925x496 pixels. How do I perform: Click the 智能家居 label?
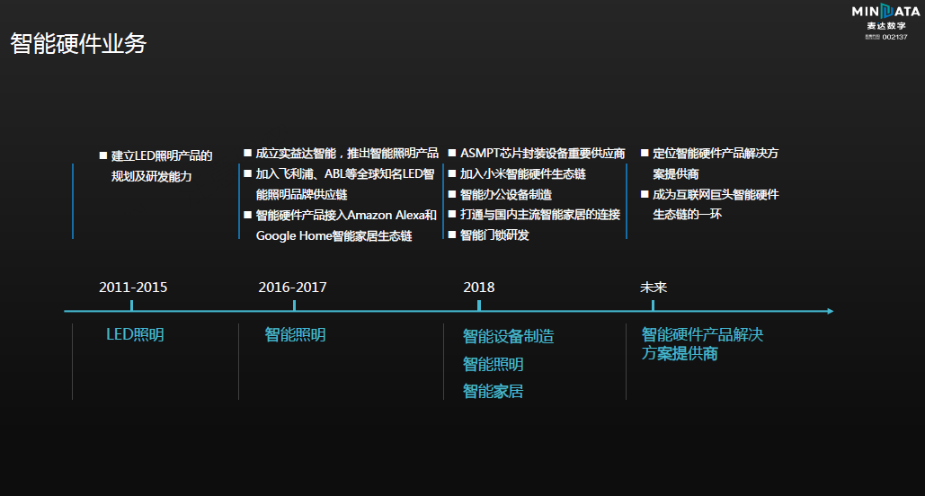coord(493,391)
